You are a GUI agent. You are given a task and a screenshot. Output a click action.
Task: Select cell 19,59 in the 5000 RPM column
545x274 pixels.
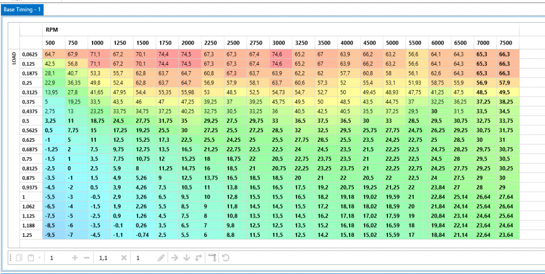394,197
